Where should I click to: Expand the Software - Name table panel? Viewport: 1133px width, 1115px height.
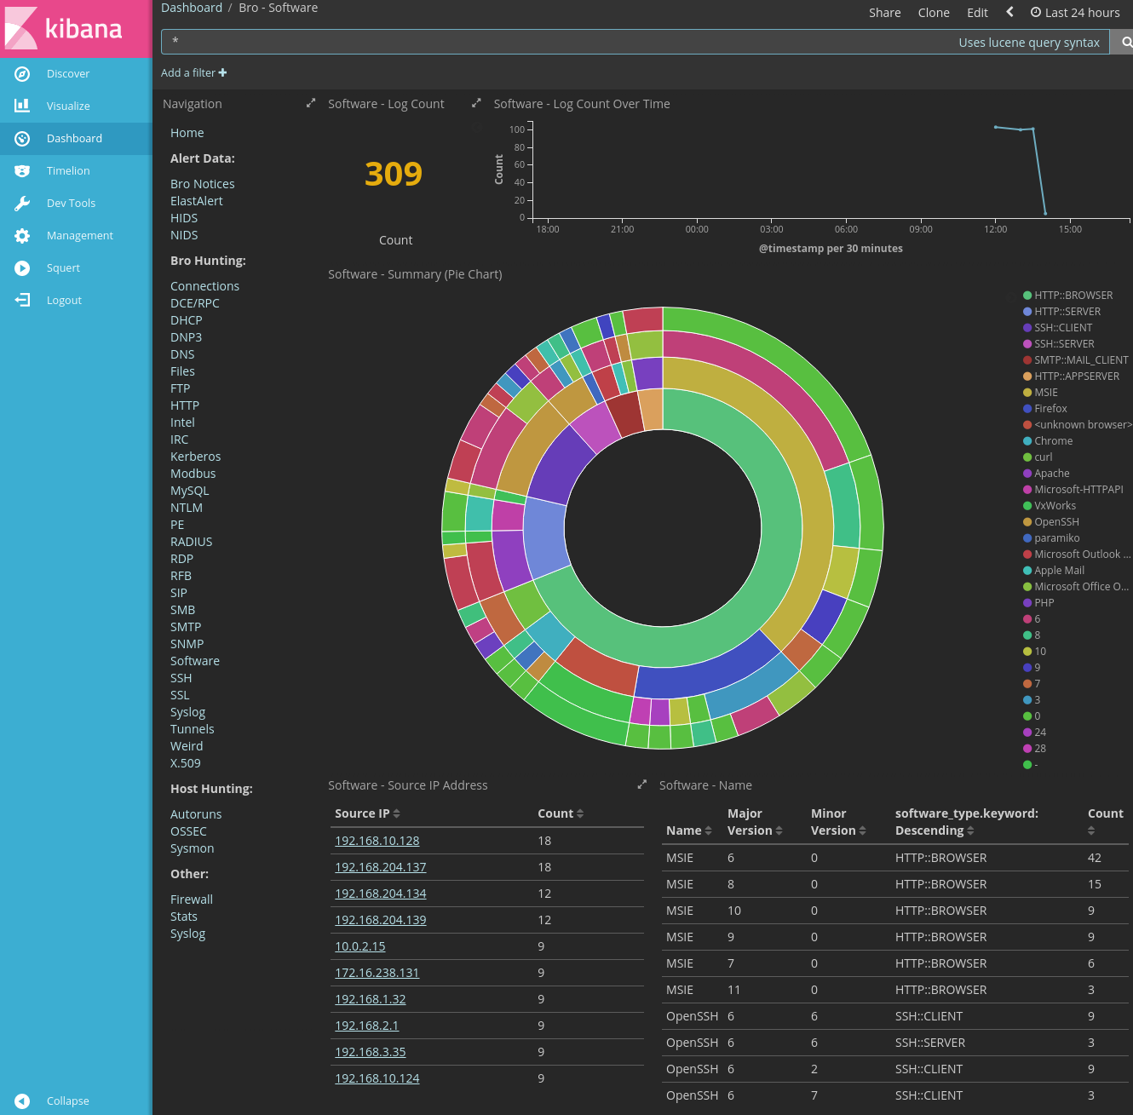(x=641, y=785)
